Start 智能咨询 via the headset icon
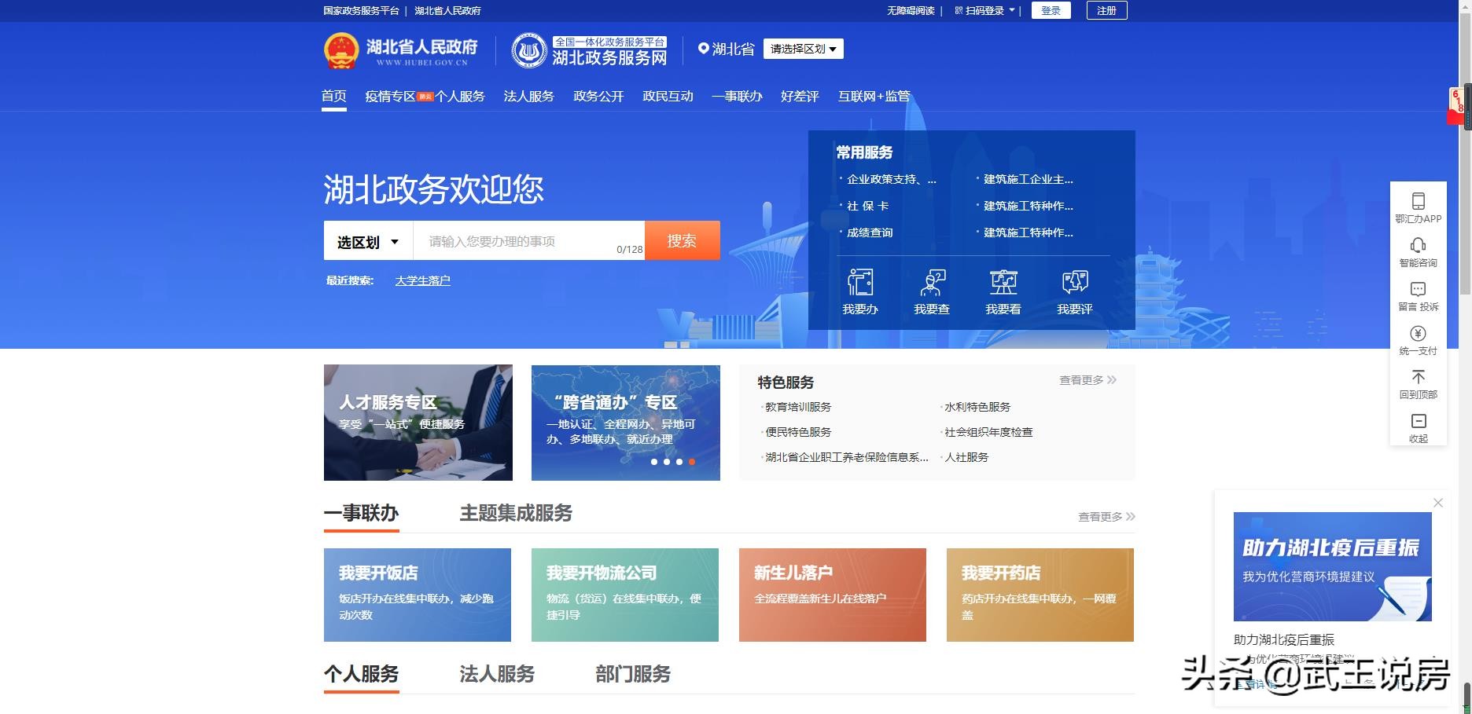 click(1418, 253)
